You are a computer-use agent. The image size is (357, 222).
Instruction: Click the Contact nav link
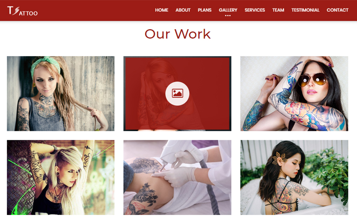tap(337, 10)
